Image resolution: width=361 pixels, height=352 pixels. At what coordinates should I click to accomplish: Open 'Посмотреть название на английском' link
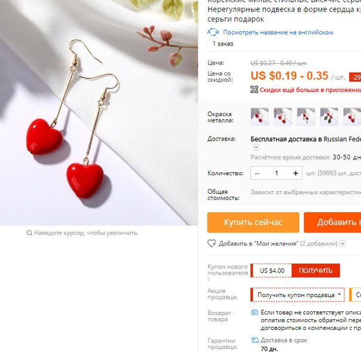point(278,32)
